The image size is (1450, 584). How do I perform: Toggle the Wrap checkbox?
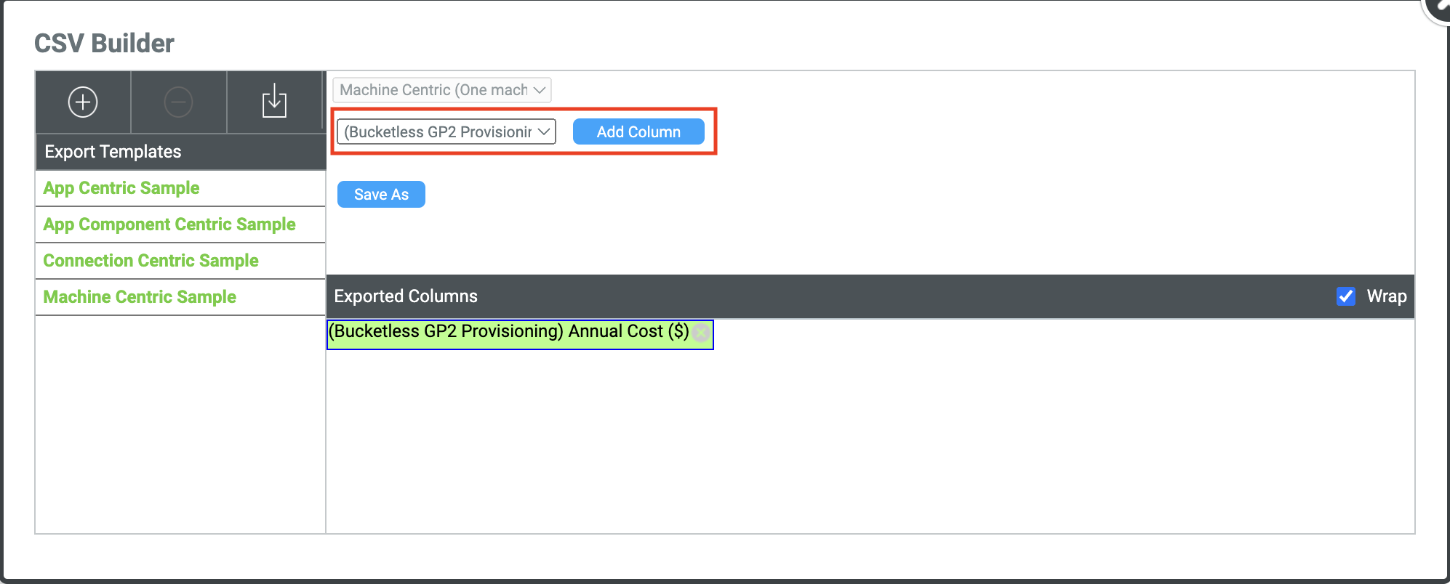point(1345,296)
